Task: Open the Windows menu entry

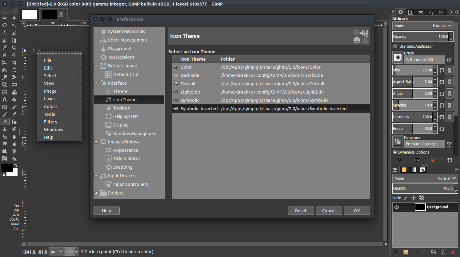Action: click(59, 130)
